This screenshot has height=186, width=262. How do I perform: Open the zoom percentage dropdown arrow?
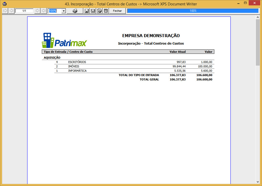[x=64, y=11]
